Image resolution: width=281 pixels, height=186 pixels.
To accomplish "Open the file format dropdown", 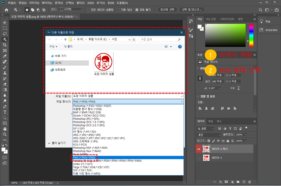I will coord(182,102).
